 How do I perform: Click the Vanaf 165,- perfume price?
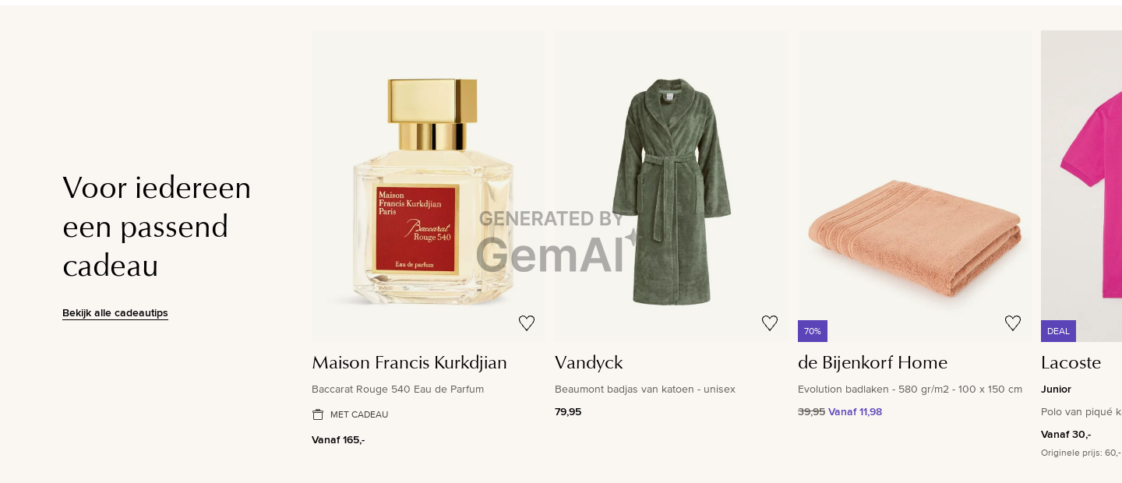pos(338,439)
